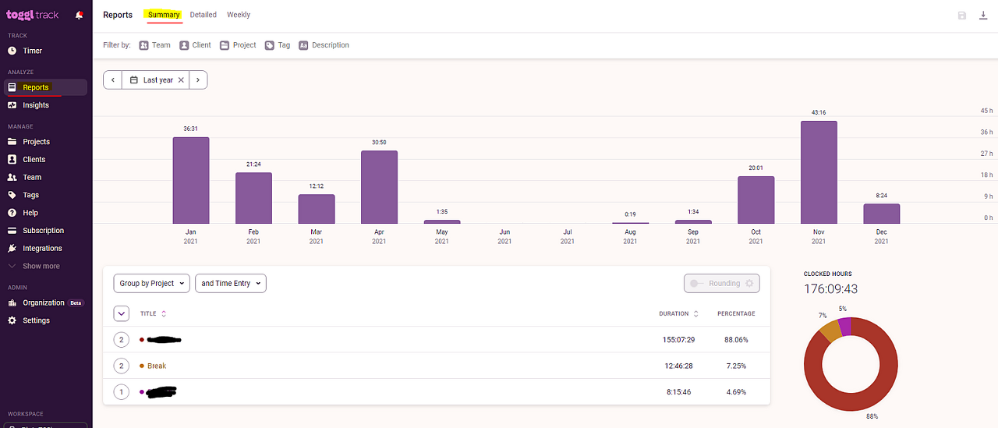
Task: Expand the Break project row
Action: pos(121,366)
